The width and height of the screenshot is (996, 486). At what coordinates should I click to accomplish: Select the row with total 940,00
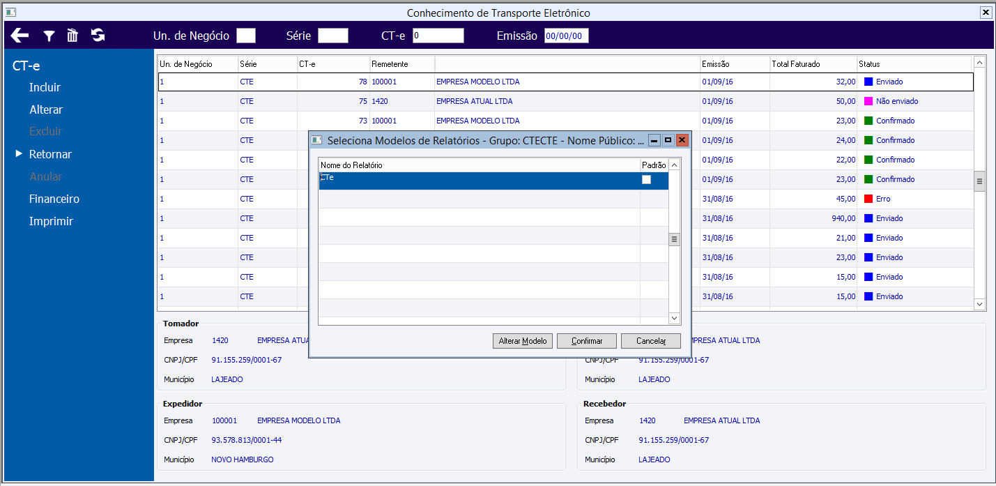click(x=565, y=218)
